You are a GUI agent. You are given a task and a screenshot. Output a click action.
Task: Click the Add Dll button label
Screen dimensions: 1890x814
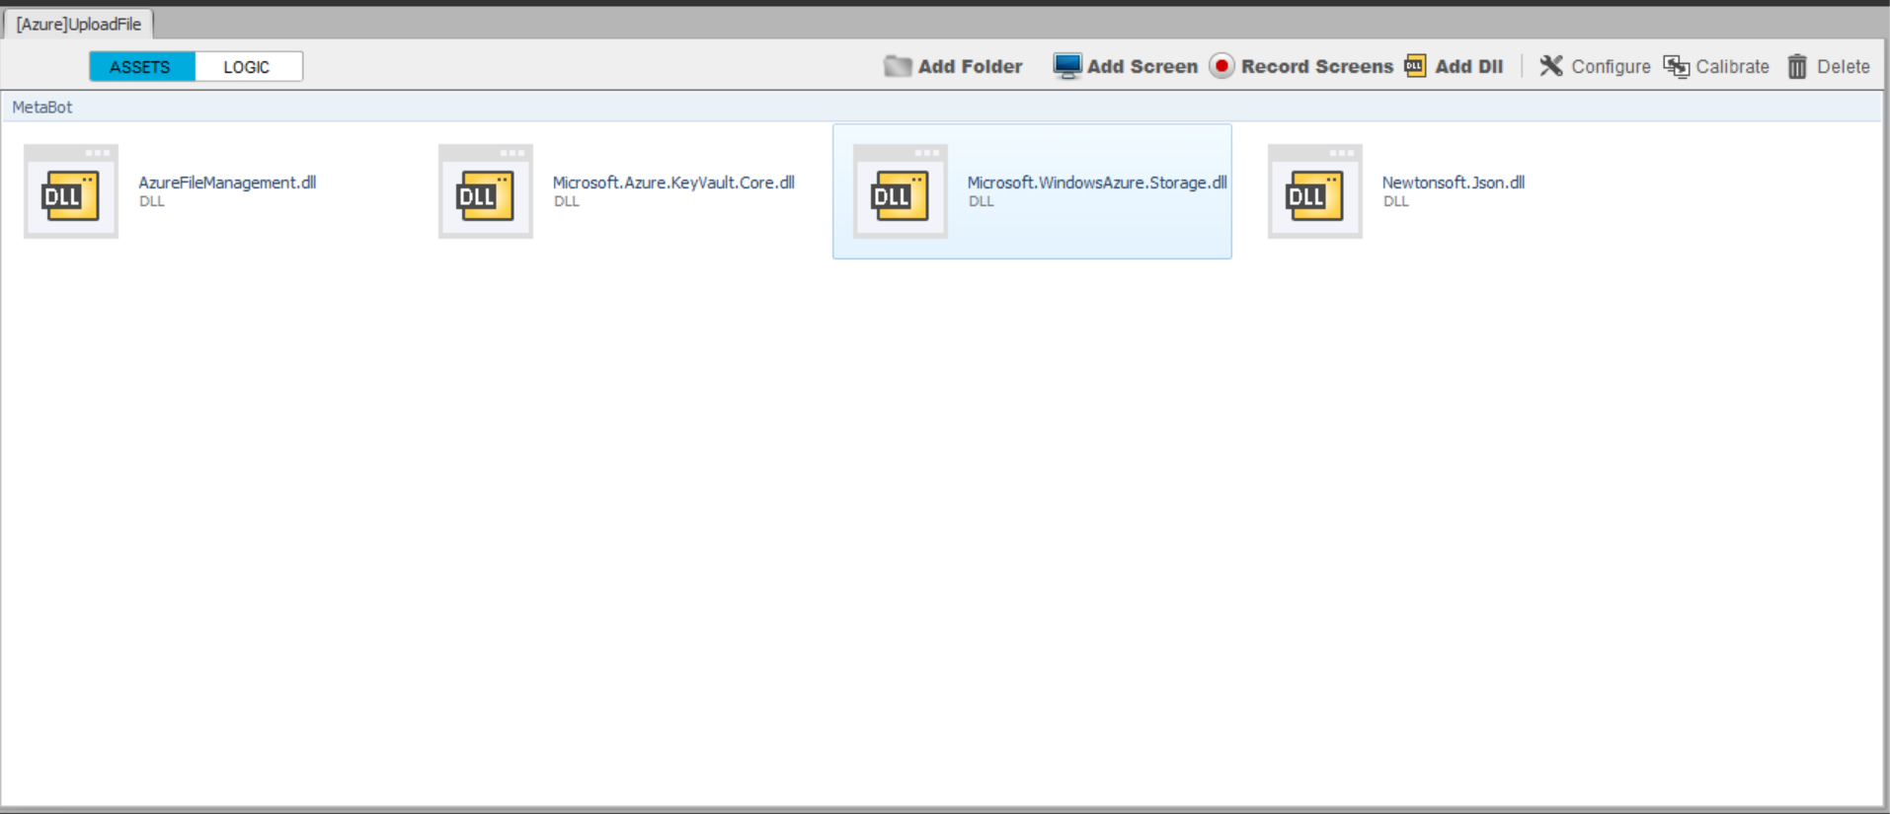[x=1469, y=66]
